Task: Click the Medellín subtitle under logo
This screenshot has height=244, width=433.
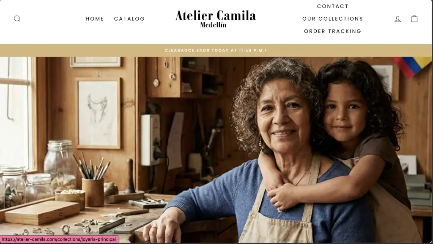Action: (213, 25)
